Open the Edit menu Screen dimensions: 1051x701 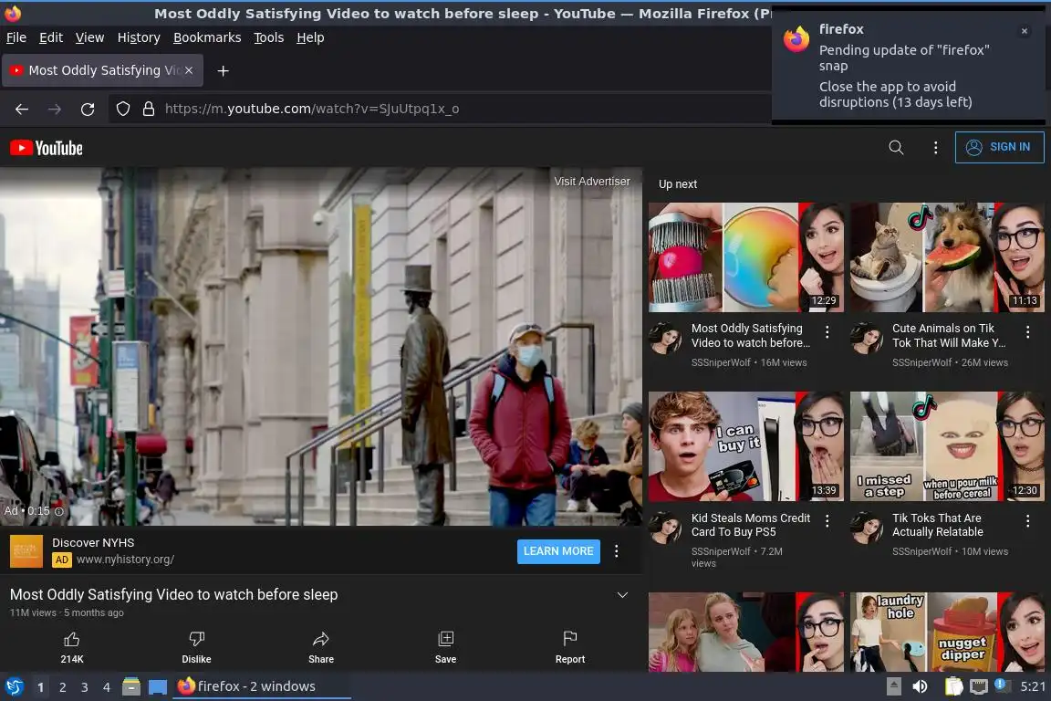click(51, 37)
